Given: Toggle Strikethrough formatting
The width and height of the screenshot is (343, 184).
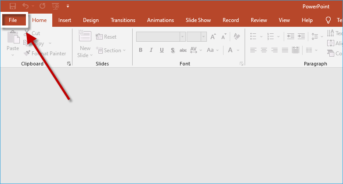Looking at the screenshot, I should click(x=183, y=51).
